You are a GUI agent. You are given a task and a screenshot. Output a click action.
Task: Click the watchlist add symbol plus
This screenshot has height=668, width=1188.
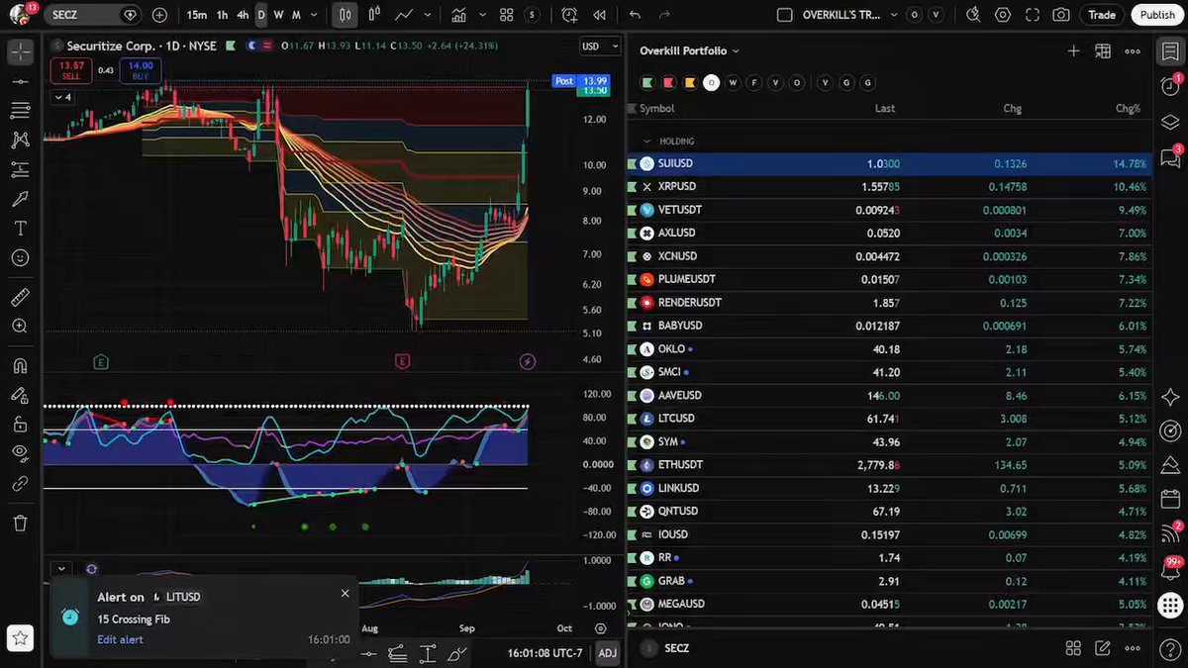[x=1073, y=50]
